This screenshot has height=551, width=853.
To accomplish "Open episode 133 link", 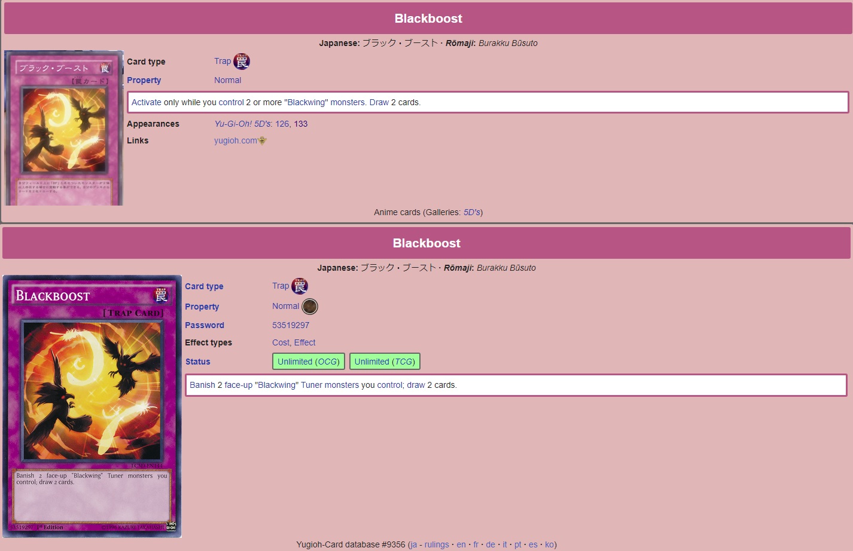I will (301, 124).
